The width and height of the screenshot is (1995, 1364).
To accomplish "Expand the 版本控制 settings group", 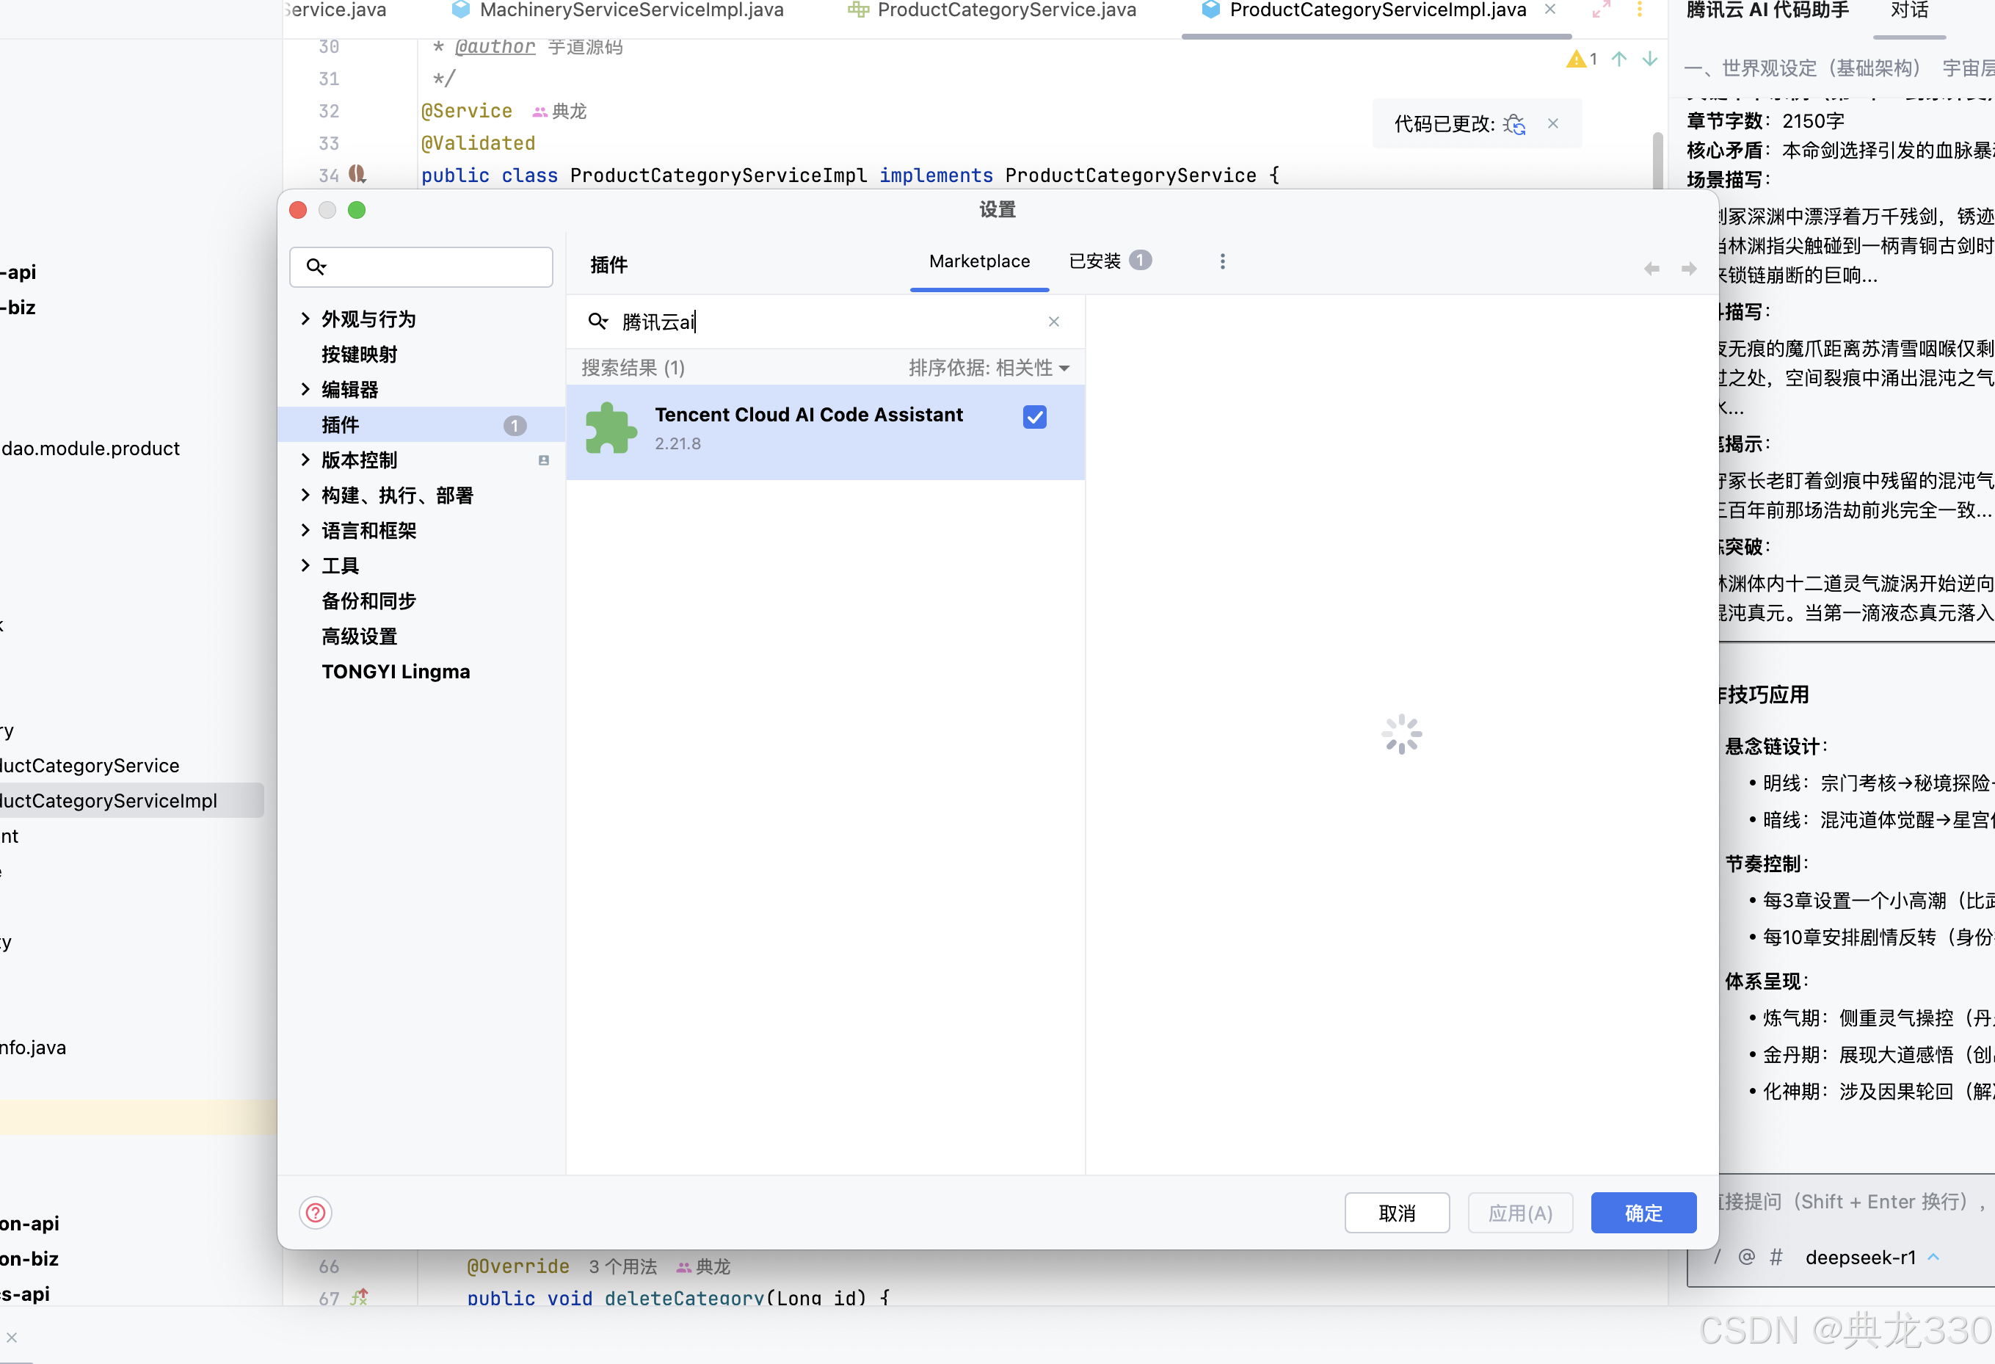I will click(x=305, y=460).
